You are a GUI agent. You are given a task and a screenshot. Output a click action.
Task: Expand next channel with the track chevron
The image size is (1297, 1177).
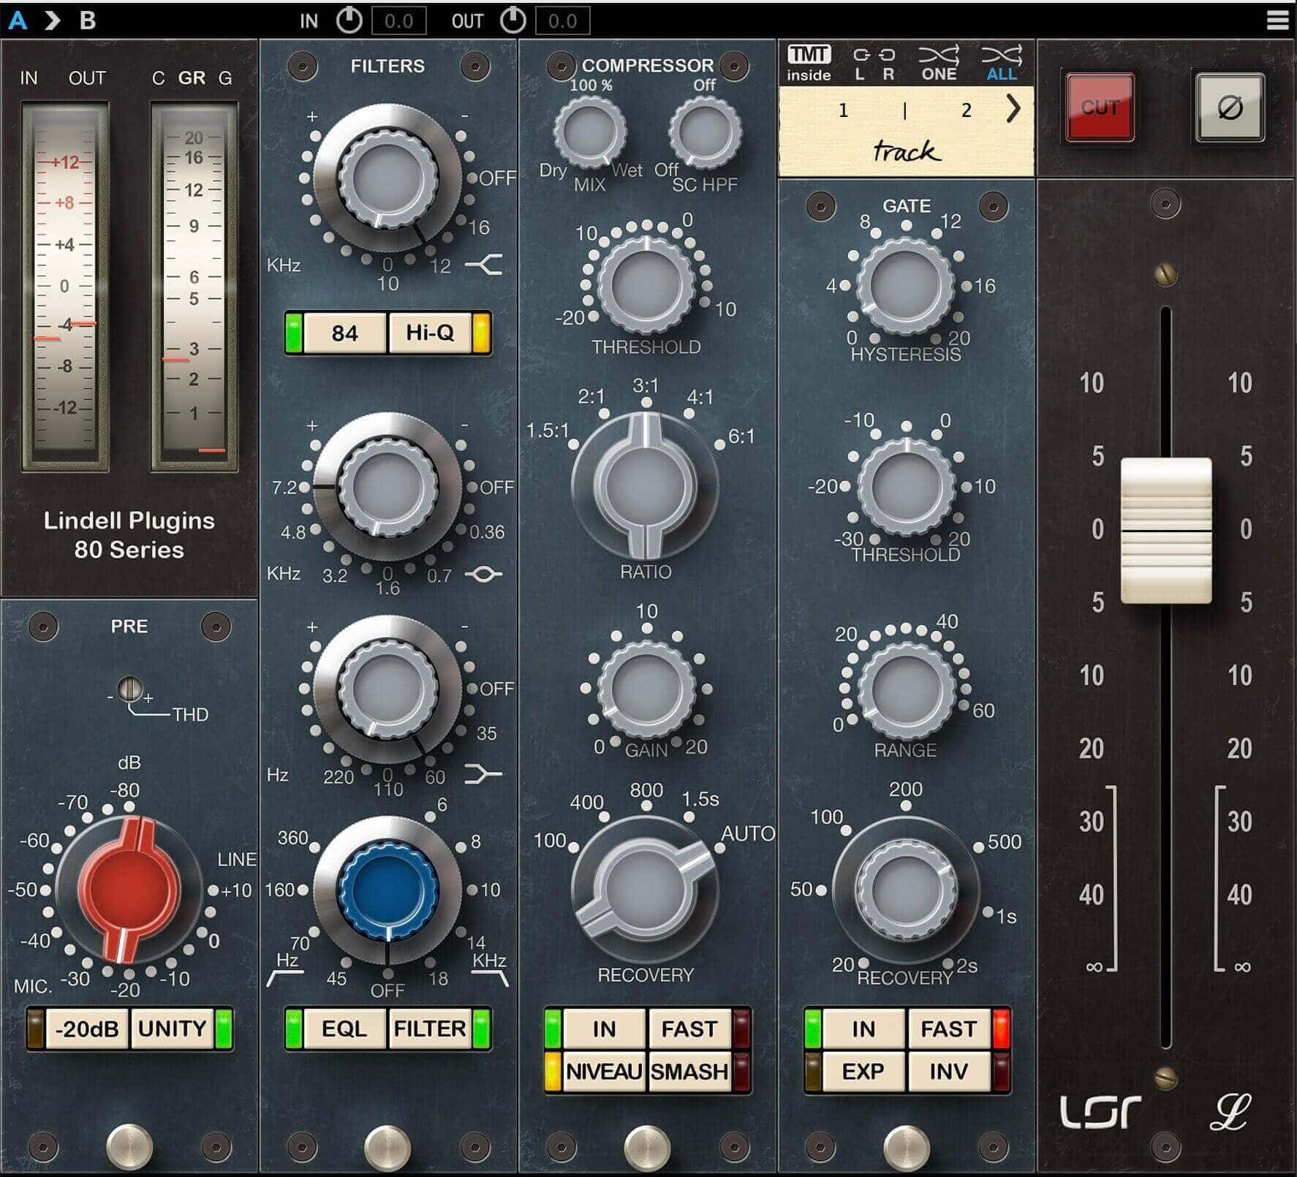(1013, 110)
